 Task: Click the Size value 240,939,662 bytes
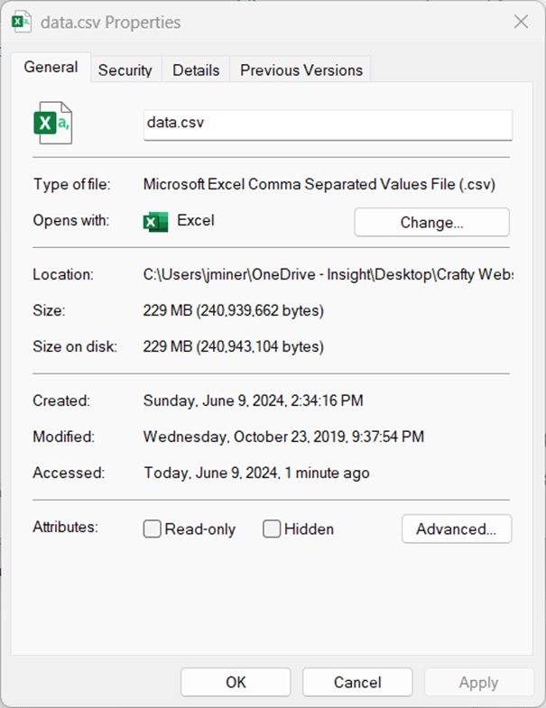(x=234, y=311)
